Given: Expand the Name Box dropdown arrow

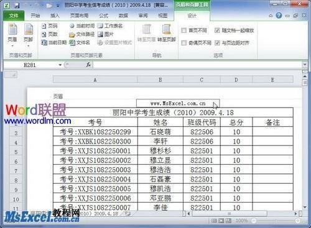Looking at the screenshot, I should [60, 65].
